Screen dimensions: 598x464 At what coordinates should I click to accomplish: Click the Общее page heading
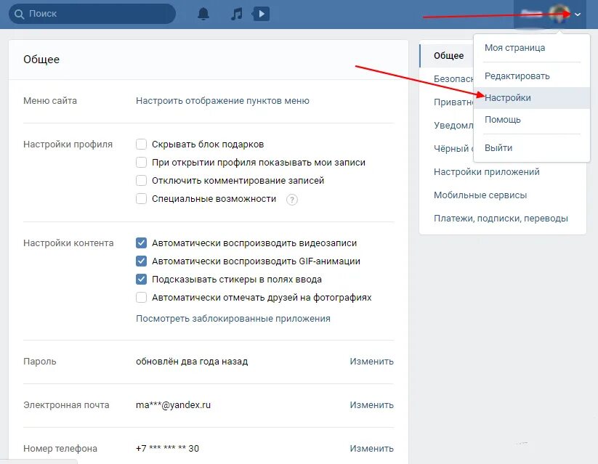click(x=41, y=60)
